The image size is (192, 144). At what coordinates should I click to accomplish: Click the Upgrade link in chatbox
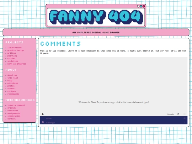(x=170, y=114)
